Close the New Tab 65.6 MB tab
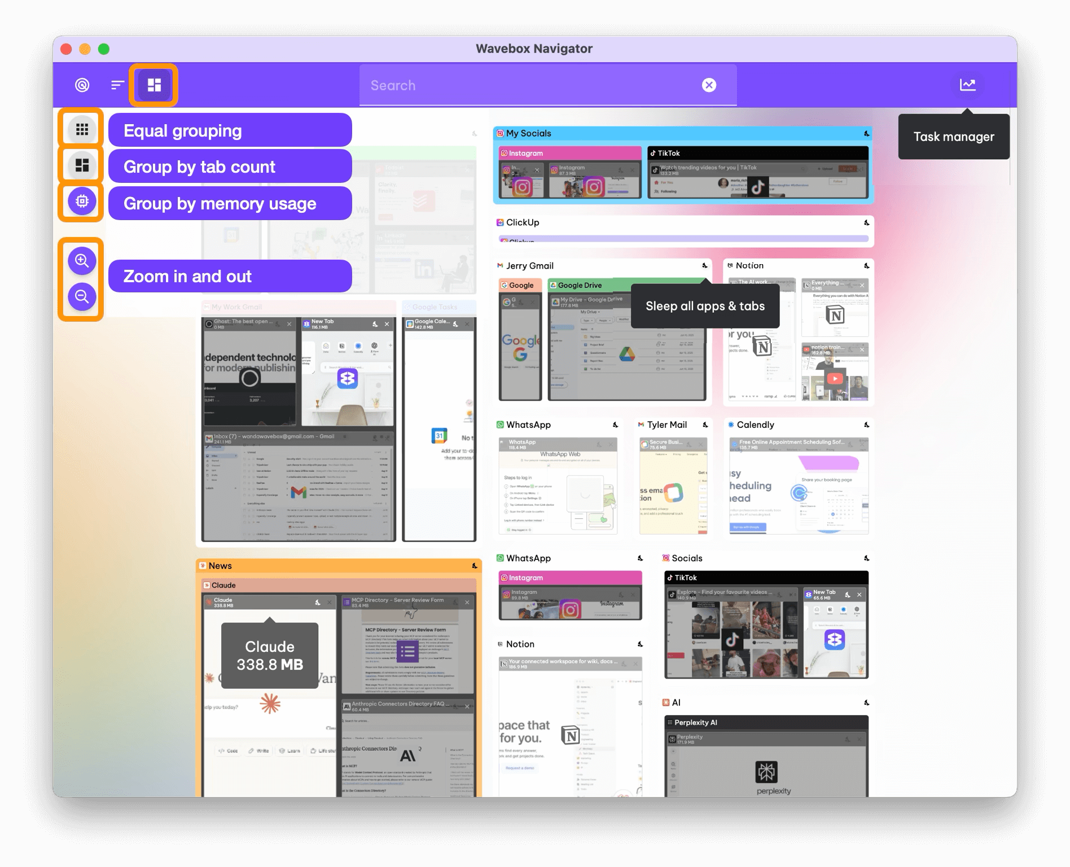 [x=859, y=595]
